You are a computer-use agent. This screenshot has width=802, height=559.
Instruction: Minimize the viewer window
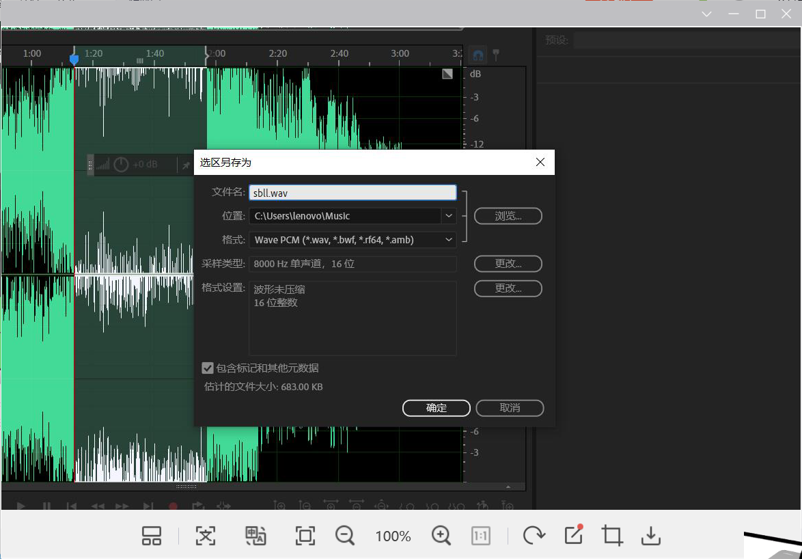[x=734, y=14]
